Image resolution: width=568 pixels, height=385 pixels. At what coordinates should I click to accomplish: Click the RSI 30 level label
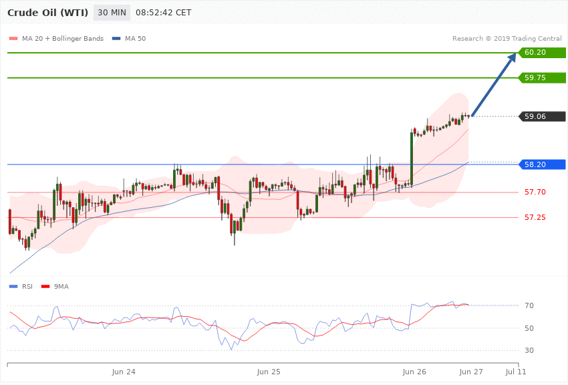click(529, 351)
